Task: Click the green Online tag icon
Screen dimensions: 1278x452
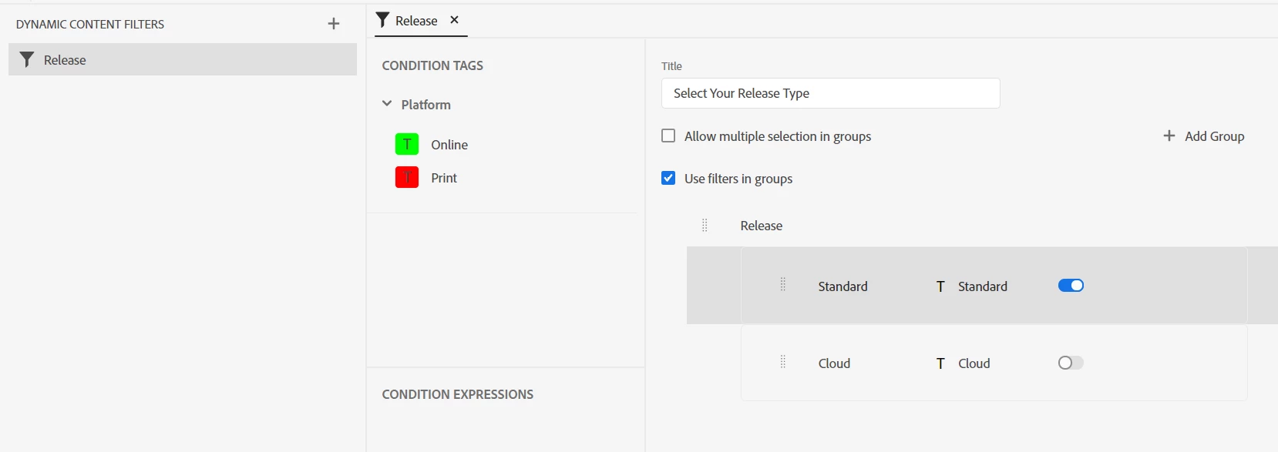Action: tap(407, 145)
